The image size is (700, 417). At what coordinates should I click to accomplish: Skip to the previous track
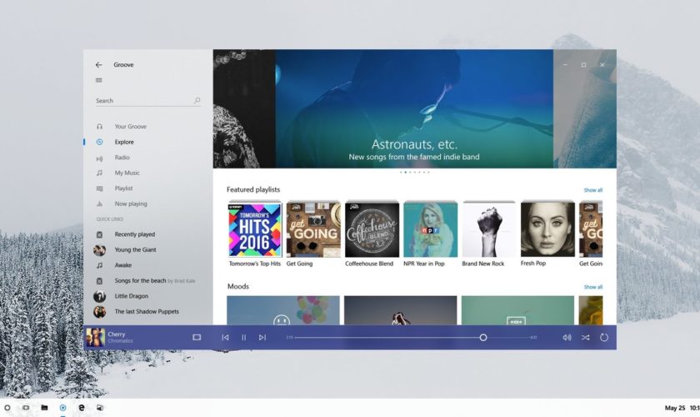[x=225, y=338]
